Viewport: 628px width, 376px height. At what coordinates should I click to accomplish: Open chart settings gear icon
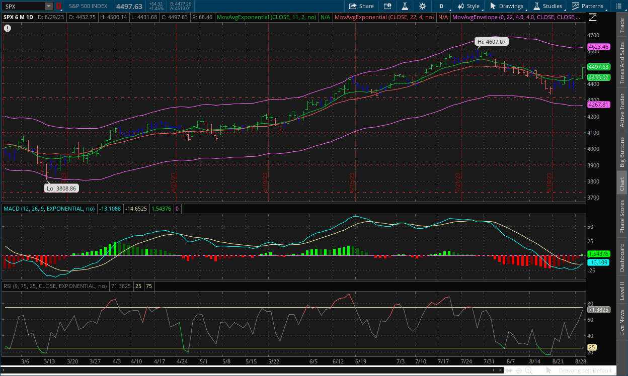click(422, 6)
